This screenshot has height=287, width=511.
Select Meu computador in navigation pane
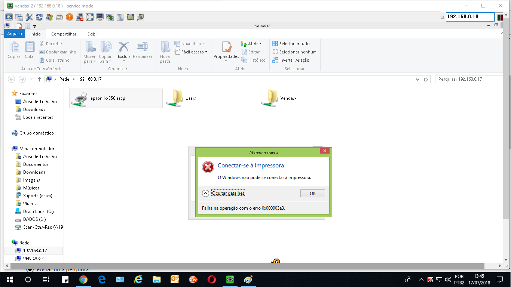[33, 148]
